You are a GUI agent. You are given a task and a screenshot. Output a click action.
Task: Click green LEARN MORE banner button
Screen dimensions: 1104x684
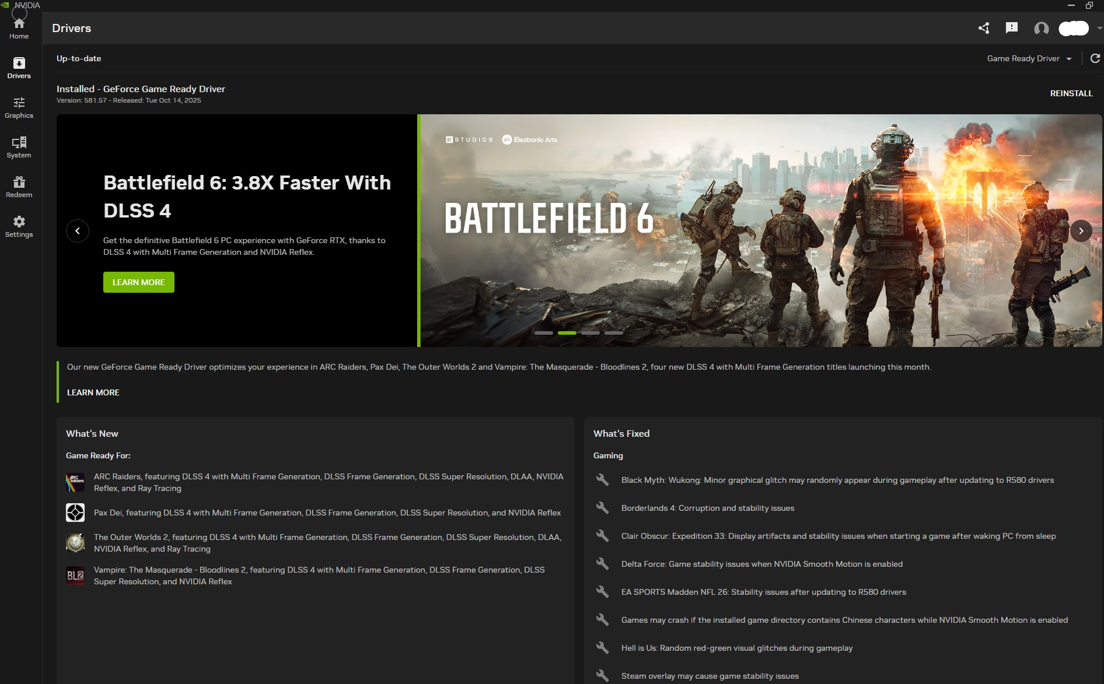click(x=139, y=282)
